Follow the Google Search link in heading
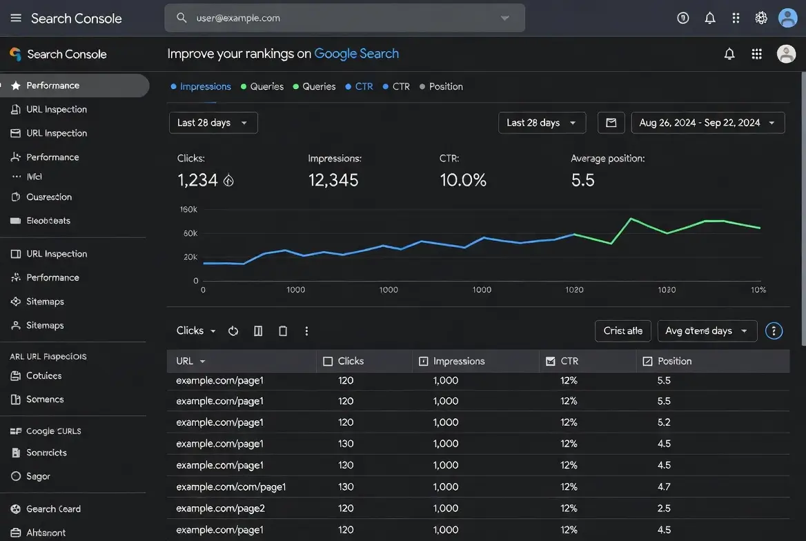 356,54
